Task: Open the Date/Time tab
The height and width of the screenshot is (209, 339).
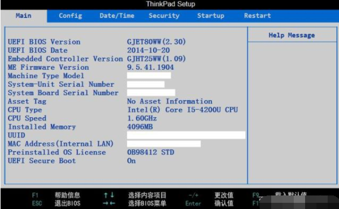Action: (x=117, y=16)
